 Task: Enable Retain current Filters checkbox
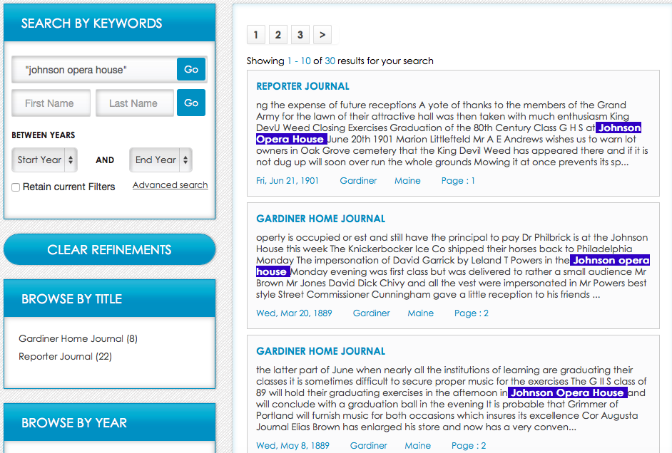coord(16,187)
